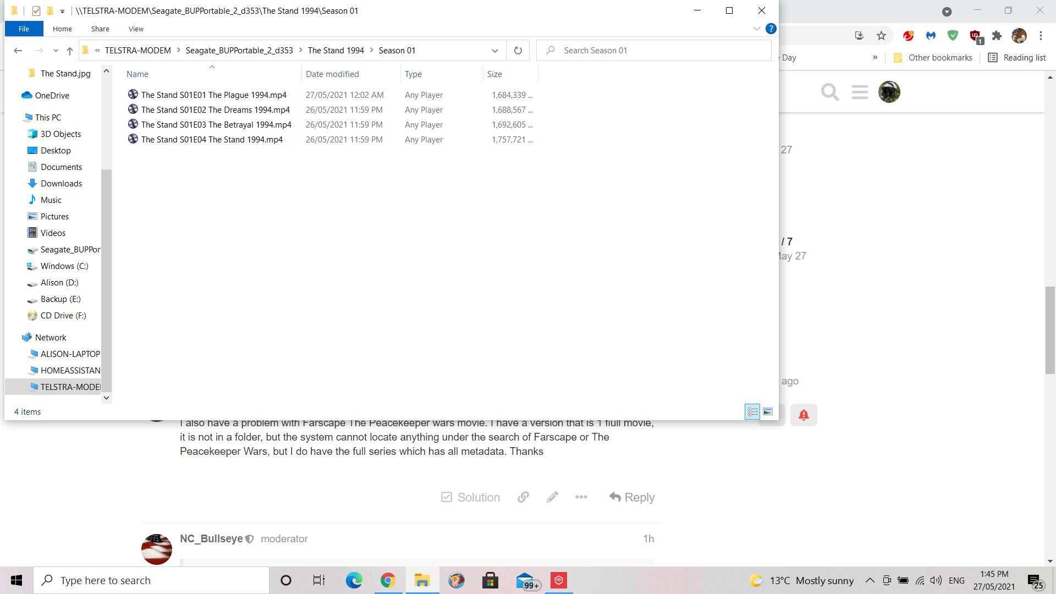Open the View ribbon tab
1056x594 pixels.
(x=136, y=29)
